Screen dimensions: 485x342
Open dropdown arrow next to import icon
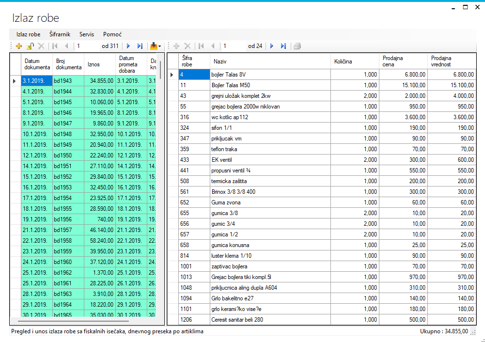(x=160, y=47)
